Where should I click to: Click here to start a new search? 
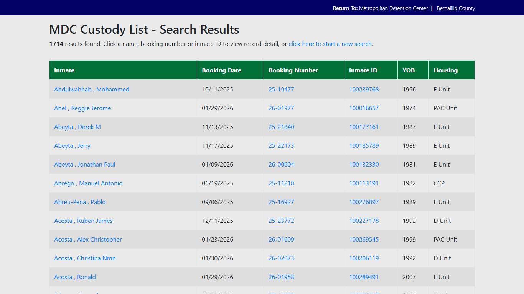pos(330,44)
